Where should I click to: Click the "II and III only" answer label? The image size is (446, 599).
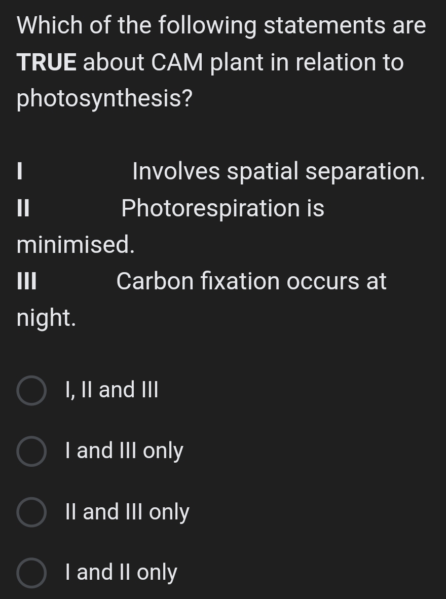click(127, 512)
